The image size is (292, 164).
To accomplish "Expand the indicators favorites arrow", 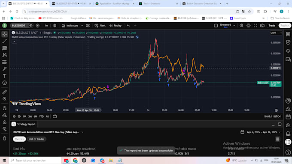I will pos(82,26).
